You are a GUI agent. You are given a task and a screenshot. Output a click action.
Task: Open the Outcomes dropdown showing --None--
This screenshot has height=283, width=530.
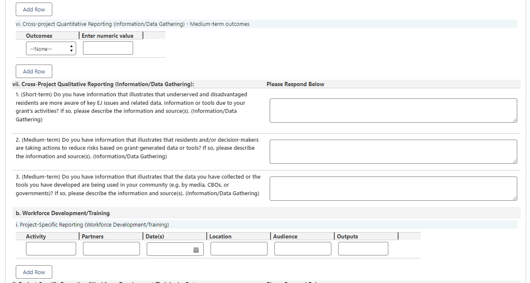51,48
